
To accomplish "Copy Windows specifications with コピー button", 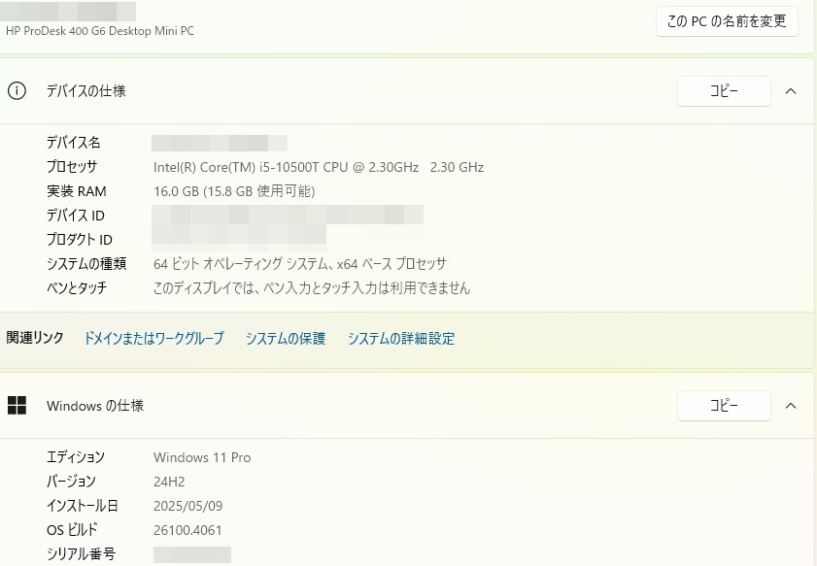I will (x=724, y=406).
